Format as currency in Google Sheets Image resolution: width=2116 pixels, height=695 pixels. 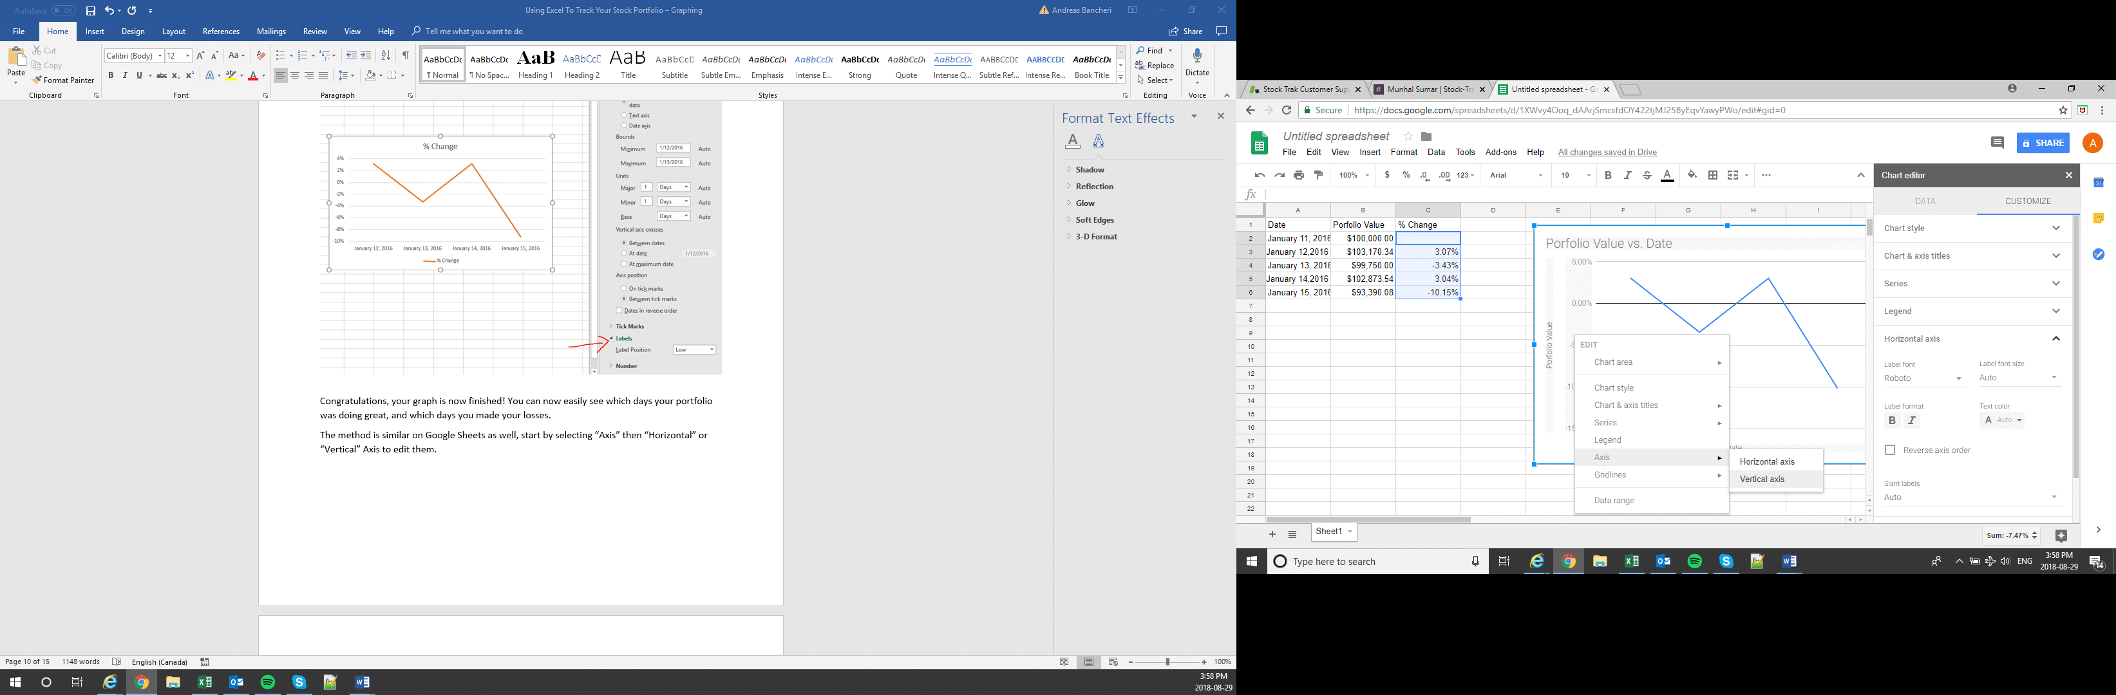1386,175
